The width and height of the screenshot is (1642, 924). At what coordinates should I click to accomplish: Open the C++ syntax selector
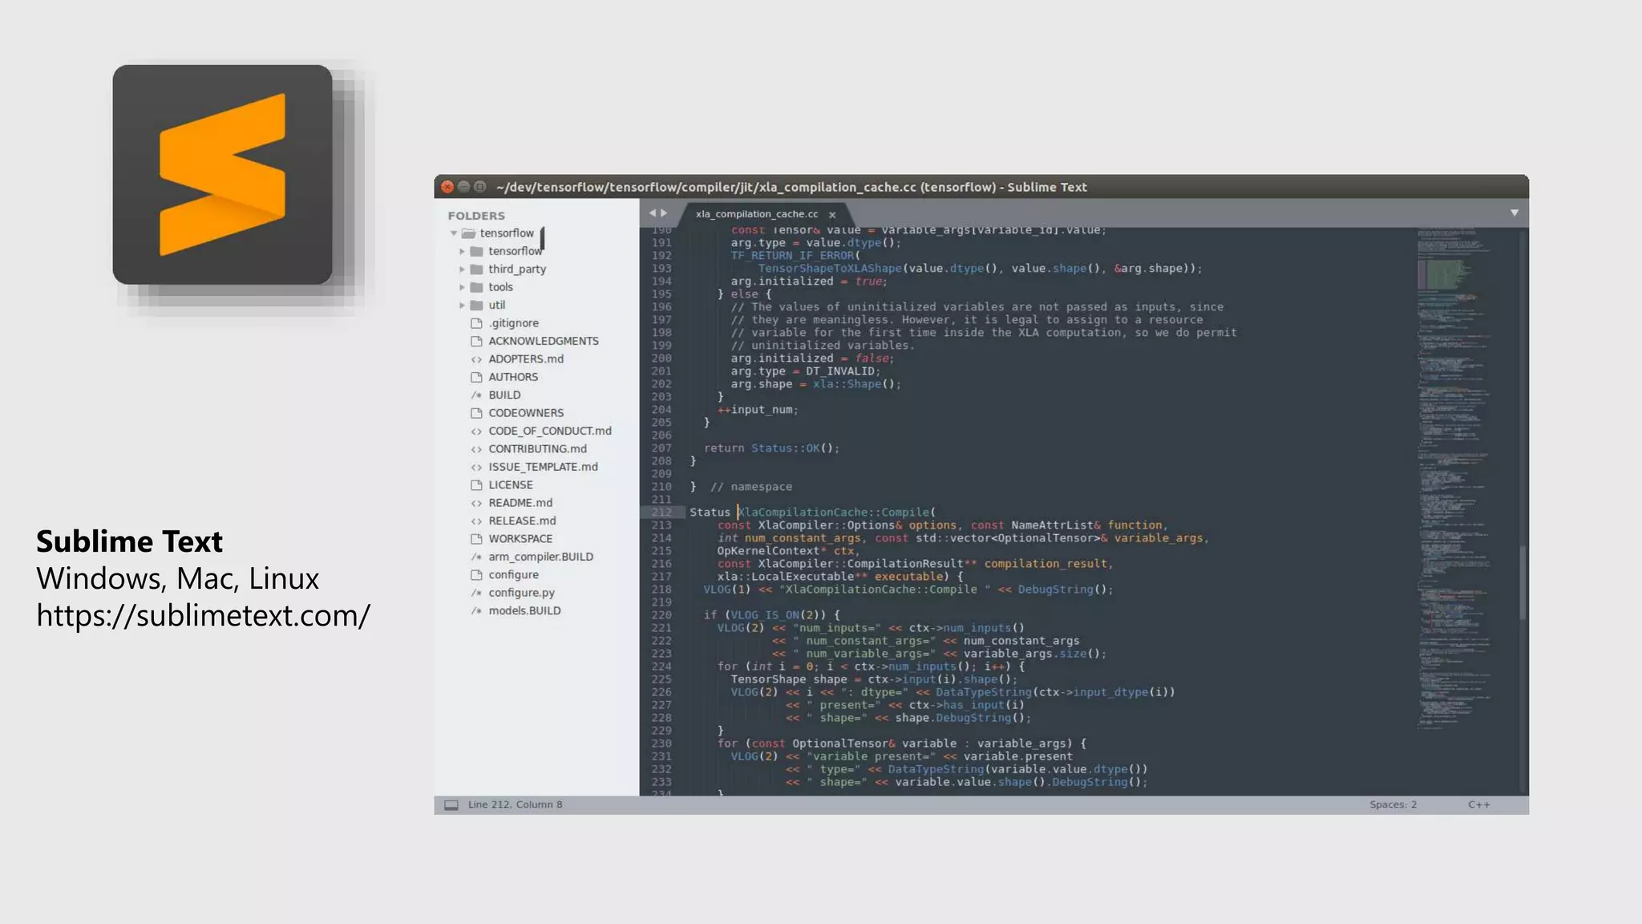tap(1478, 804)
